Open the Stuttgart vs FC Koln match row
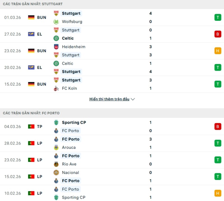The width and height of the screenshot is (224, 201). coord(112,84)
